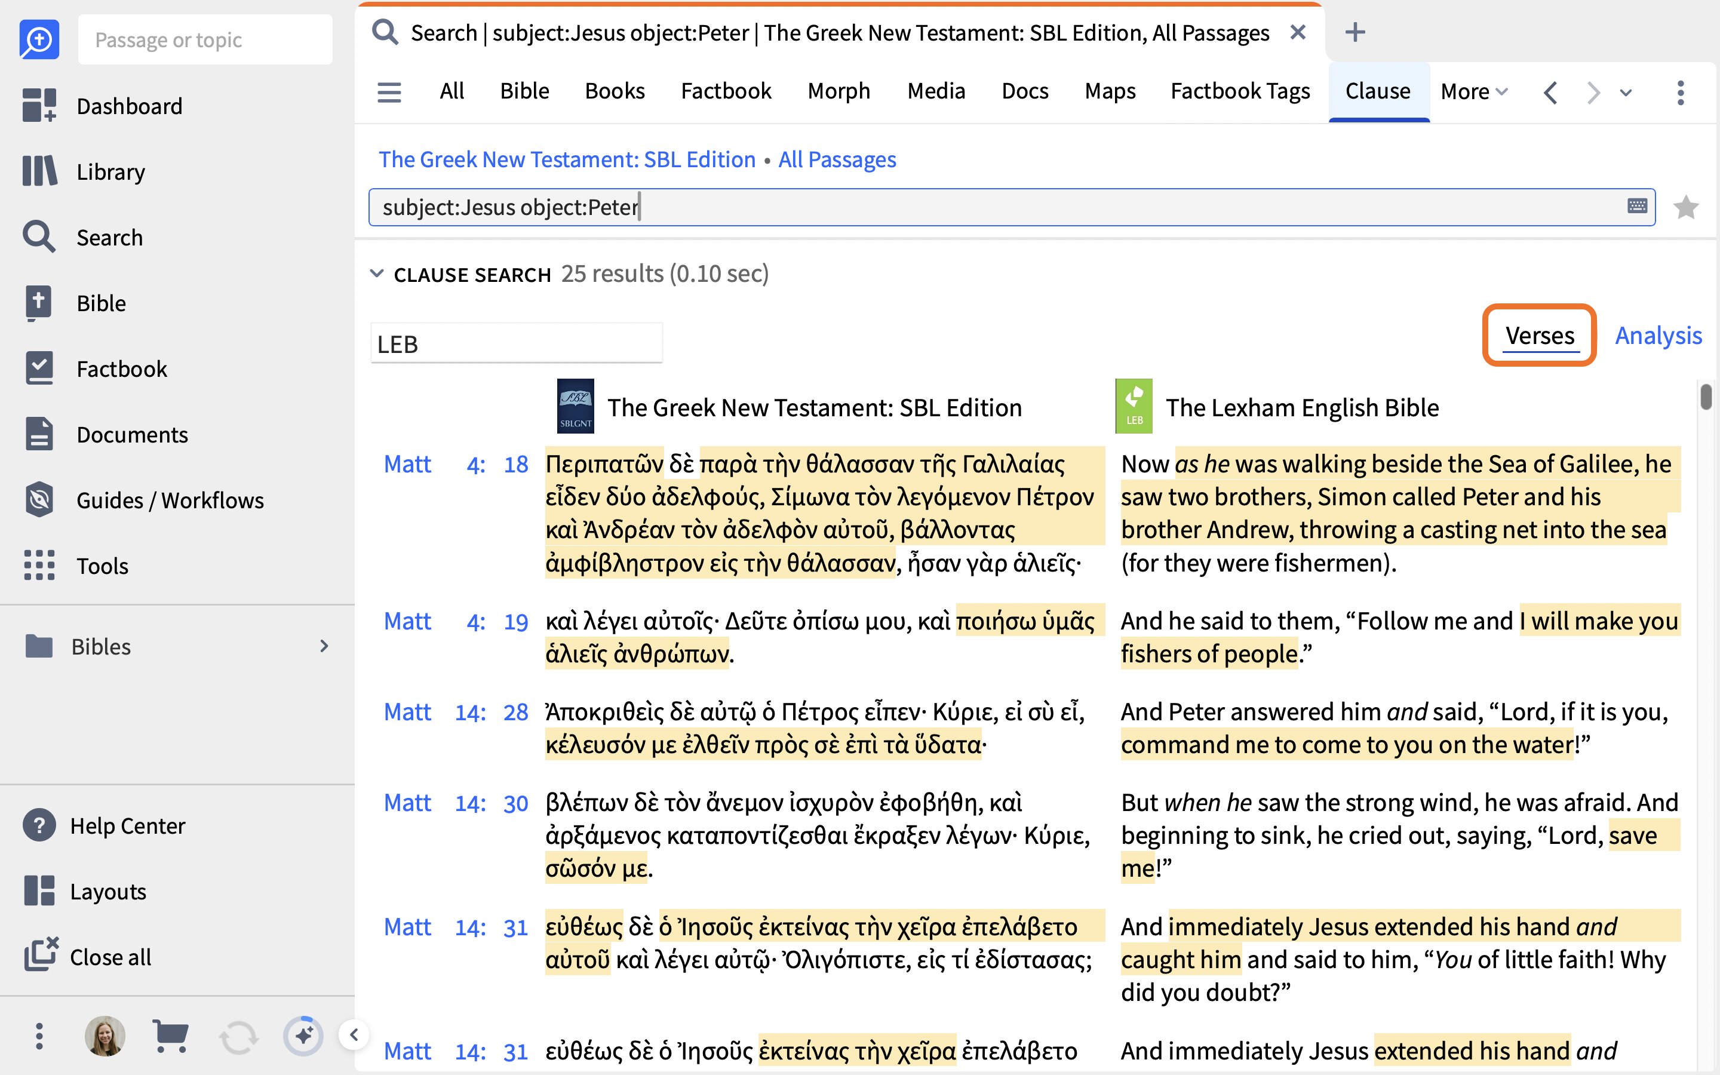Open the More search types dropdown
Viewport: 1720px width, 1075px height.
[x=1474, y=92]
